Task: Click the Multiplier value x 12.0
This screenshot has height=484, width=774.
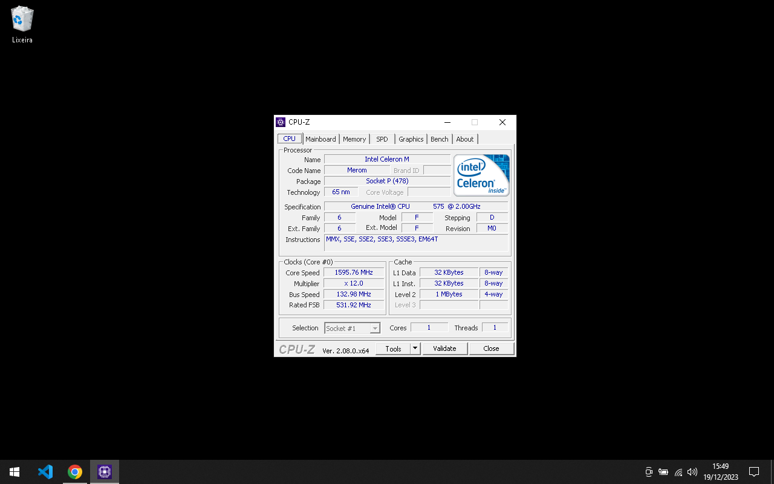Action: [x=354, y=283]
